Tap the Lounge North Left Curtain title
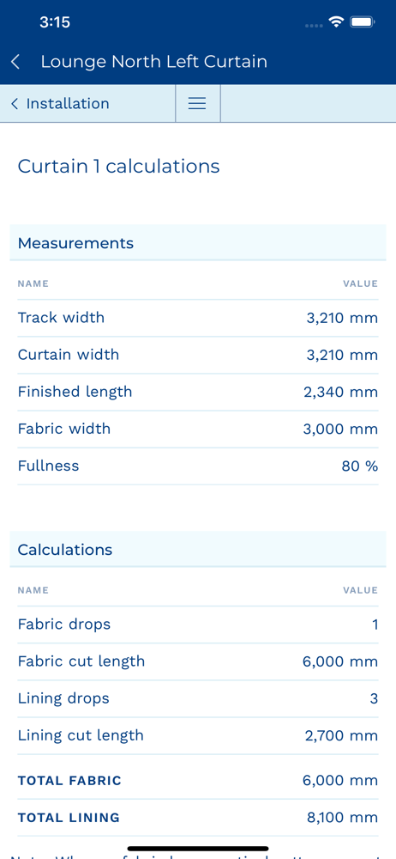 pyautogui.click(x=153, y=61)
